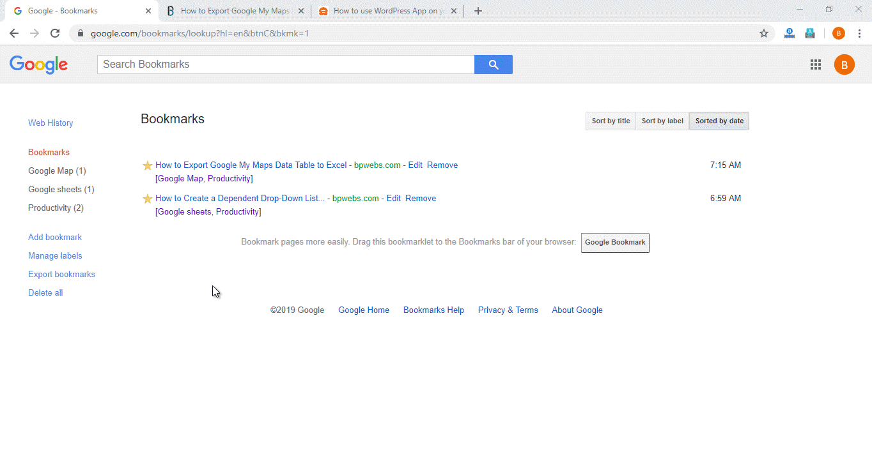Click the browser back arrow

click(14, 33)
